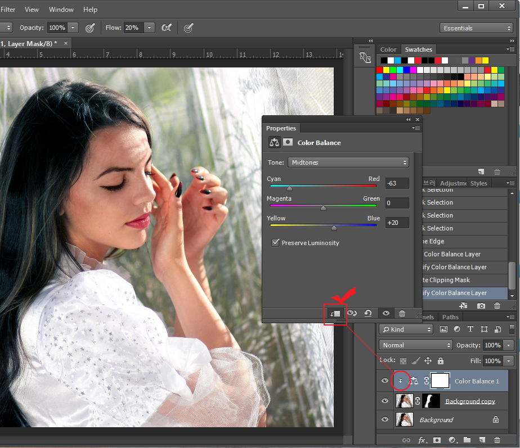Open Properties panel flyout menu
This screenshot has height=448, width=520.
click(416, 128)
